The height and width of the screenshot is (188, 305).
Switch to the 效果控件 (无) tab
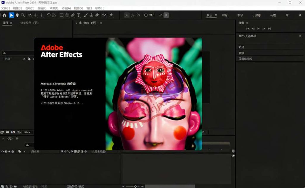coord(29,23)
